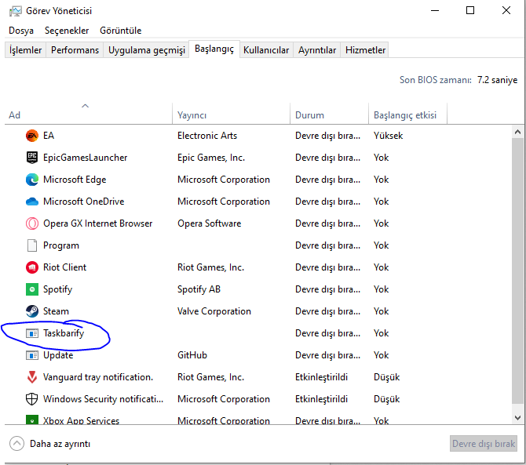Select the Taskbarify row name
The image size is (526, 465).
tap(64, 333)
